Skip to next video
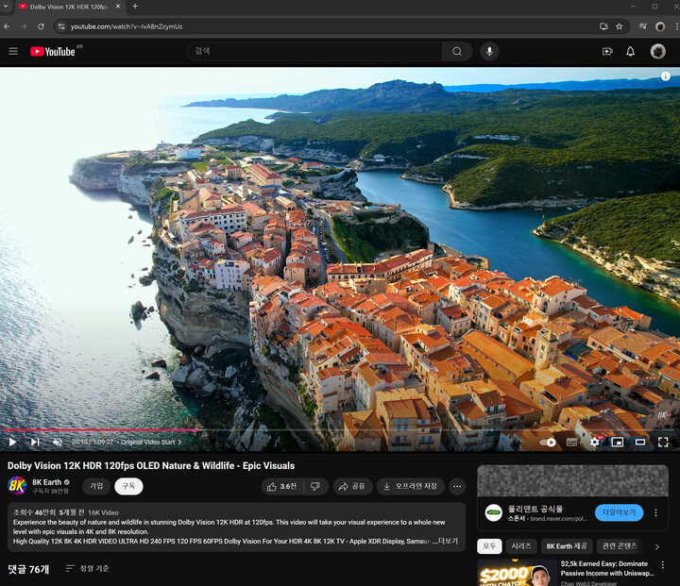This screenshot has height=586, width=680. (x=35, y=442)
